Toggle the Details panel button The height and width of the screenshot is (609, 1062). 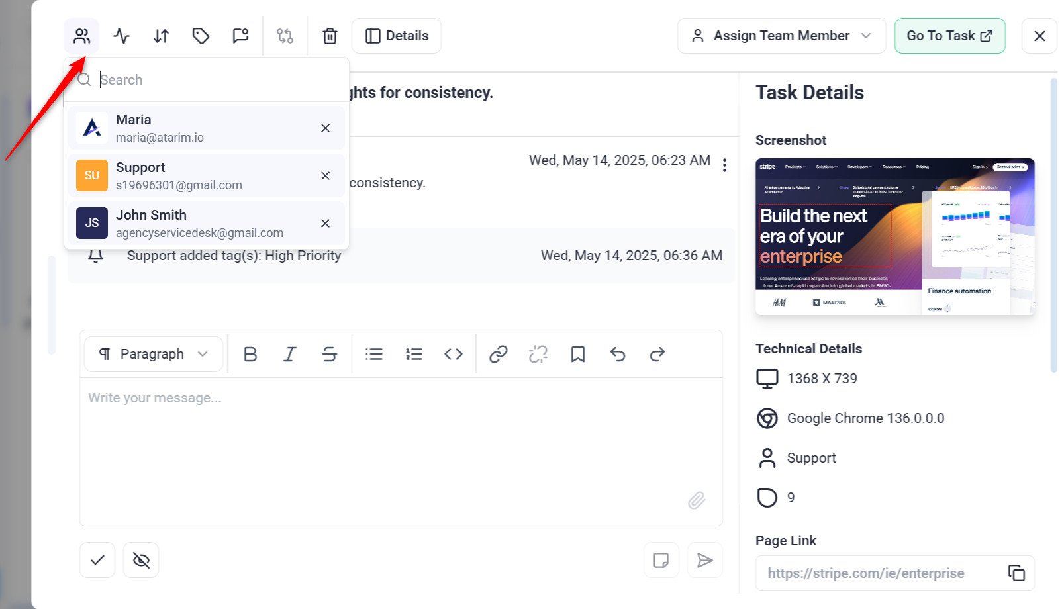(397, 36)
